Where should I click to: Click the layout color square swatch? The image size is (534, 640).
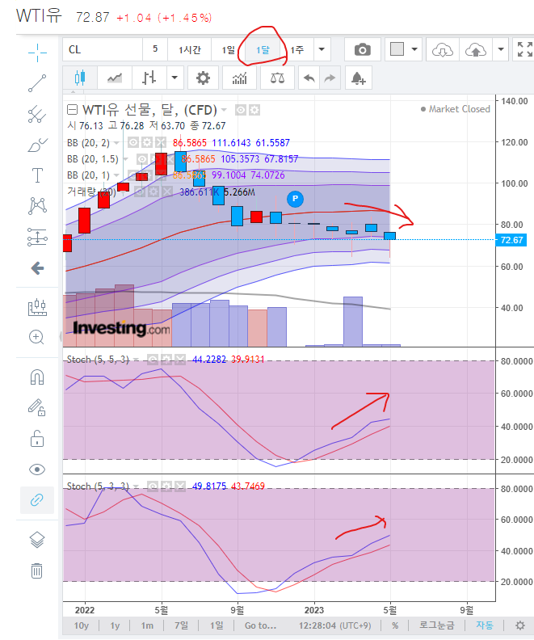point(397,49)
